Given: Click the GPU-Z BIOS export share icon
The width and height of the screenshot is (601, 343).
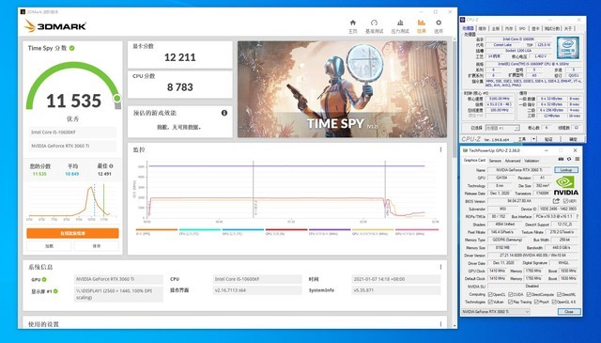Looking at the screenshot, I should pyautogui.click(x=556, y=201).
